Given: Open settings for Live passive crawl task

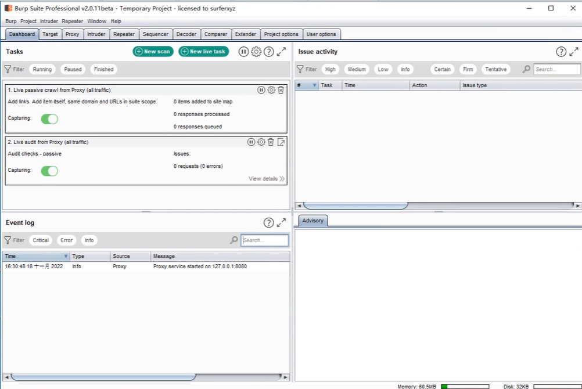Looking at the screenshot, I should tap(271, 90).
